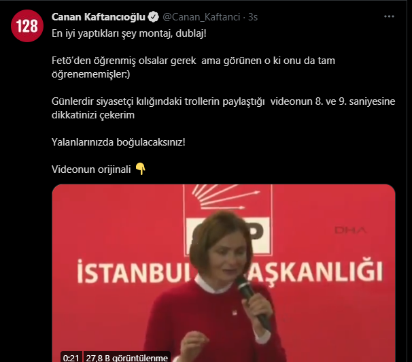This screenshot has width=412, height=362.
Task: Click the 0:21 video duration badge
Action: [x=71, y=357]
